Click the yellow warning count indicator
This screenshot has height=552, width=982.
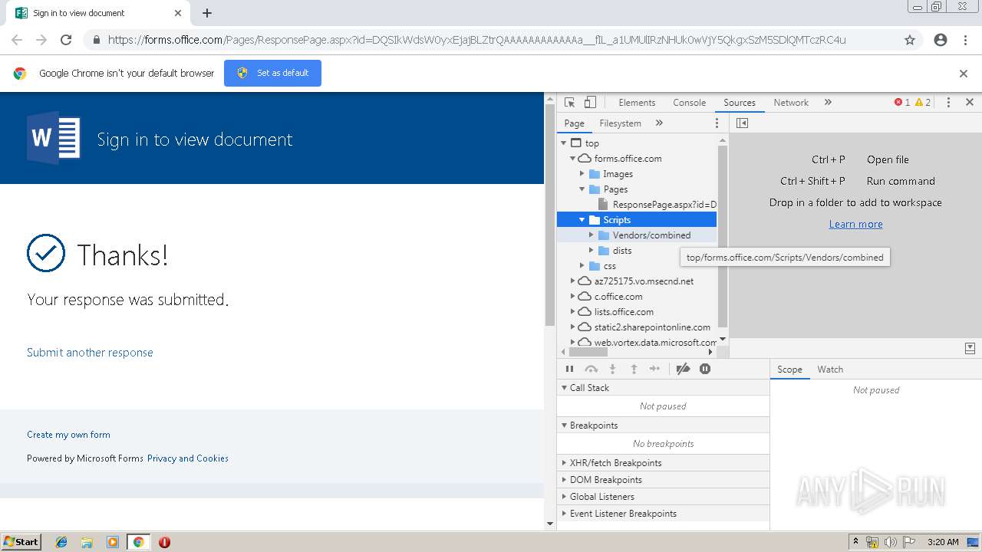923,102
